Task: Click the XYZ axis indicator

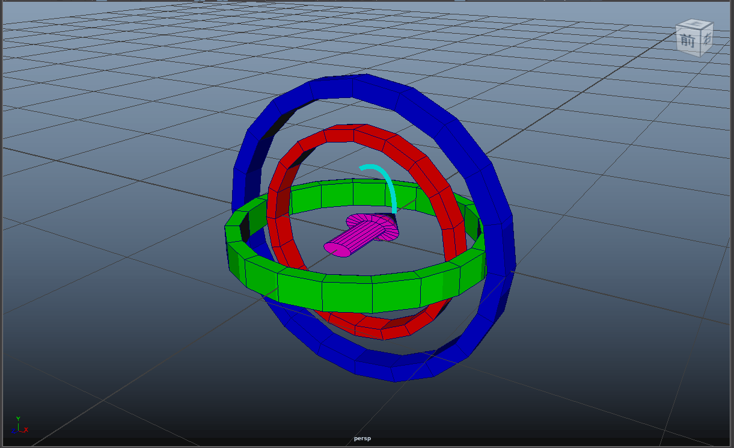Action: 19,425
